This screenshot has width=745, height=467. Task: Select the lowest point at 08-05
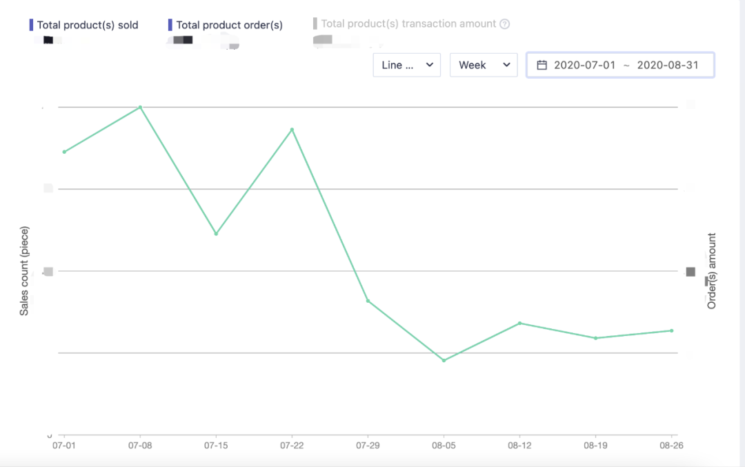(x=444, y=360)
